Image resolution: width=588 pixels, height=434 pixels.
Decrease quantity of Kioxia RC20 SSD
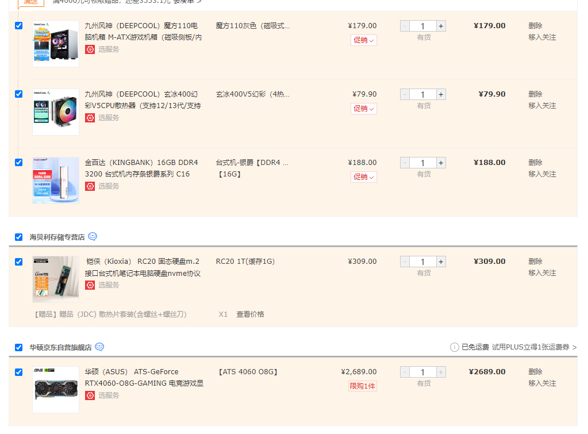tap(405, 262)
